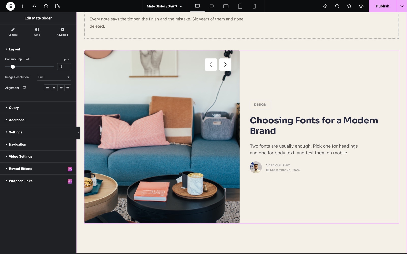Click the Add Element plus icon
The height and width of the screenshot is (254, 407).
pos(22,6)
